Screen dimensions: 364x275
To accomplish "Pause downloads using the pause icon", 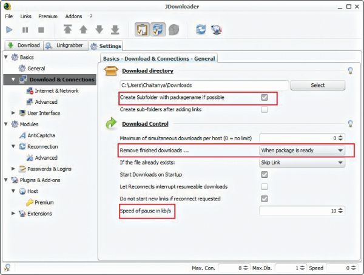I will pos(25,30).
